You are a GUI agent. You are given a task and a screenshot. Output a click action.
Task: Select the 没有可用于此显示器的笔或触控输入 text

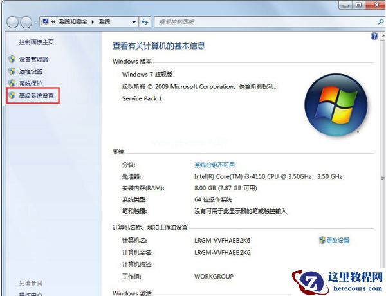(x=241, y=211)
